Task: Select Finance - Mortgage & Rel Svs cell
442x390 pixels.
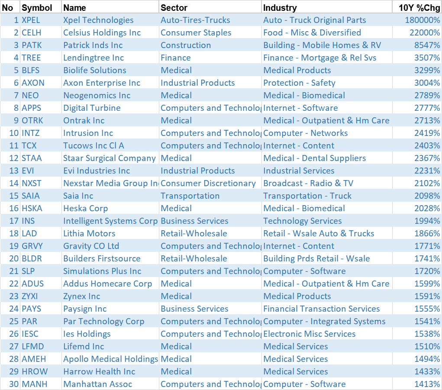Action: click(327, 58)
